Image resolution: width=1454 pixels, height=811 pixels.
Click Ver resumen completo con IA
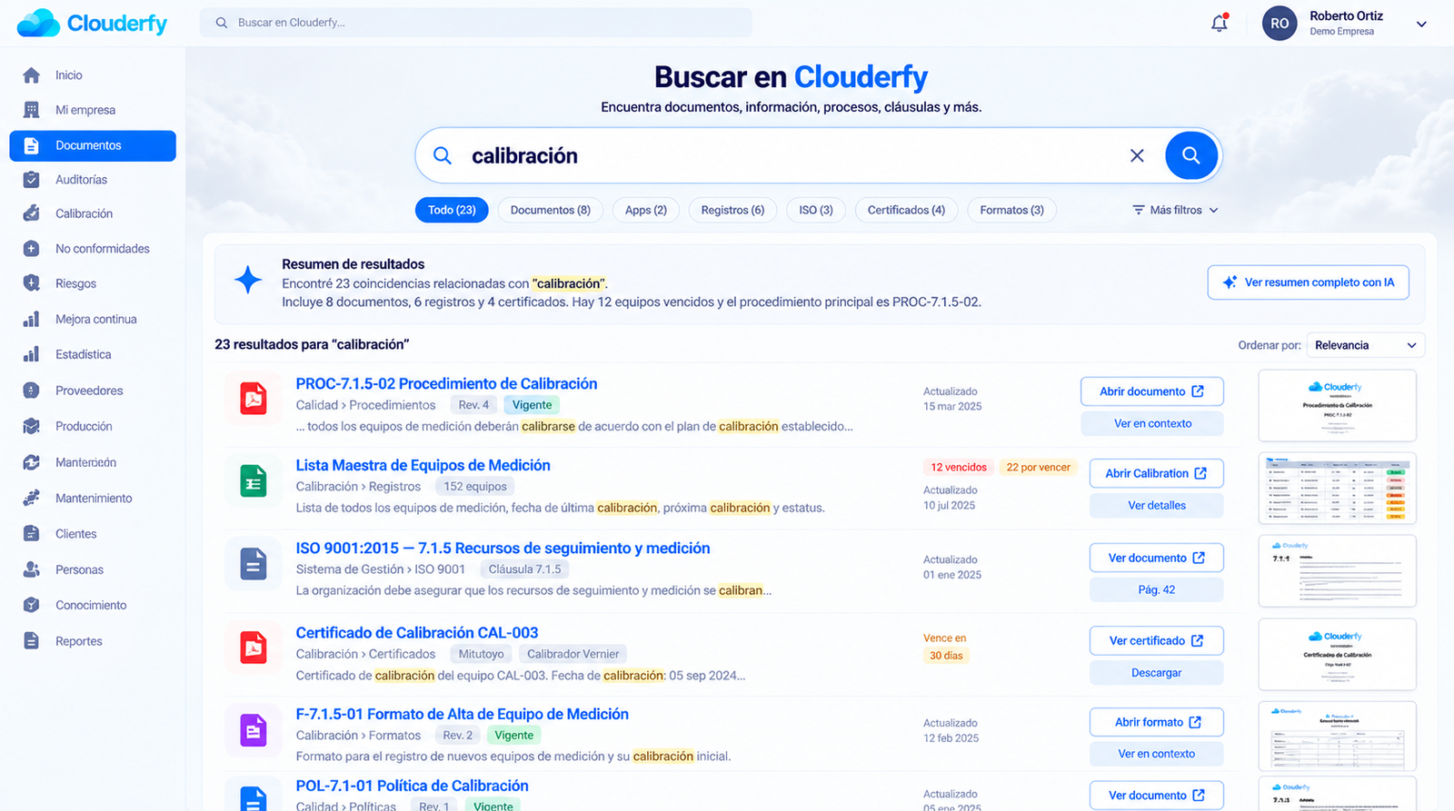click(1308, 282)
